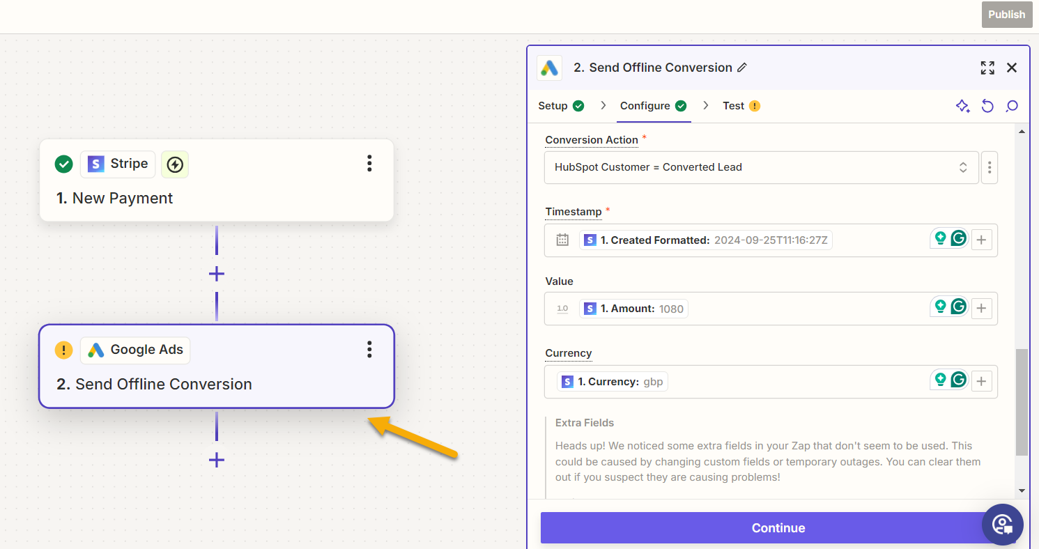The width and height of the screenshot is (1039, 549).
Task: Click the Stripe app icon in step 1
Action: click(x=96, y=164)
